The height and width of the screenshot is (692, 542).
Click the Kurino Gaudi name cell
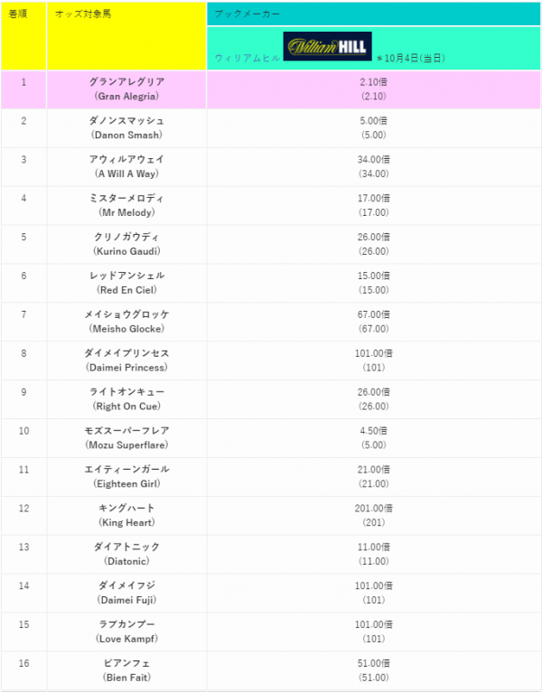[126, 245]
